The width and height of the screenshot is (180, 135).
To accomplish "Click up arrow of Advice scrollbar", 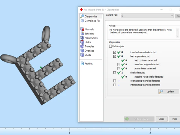I will pyautogui.click(x=177, y=30).
